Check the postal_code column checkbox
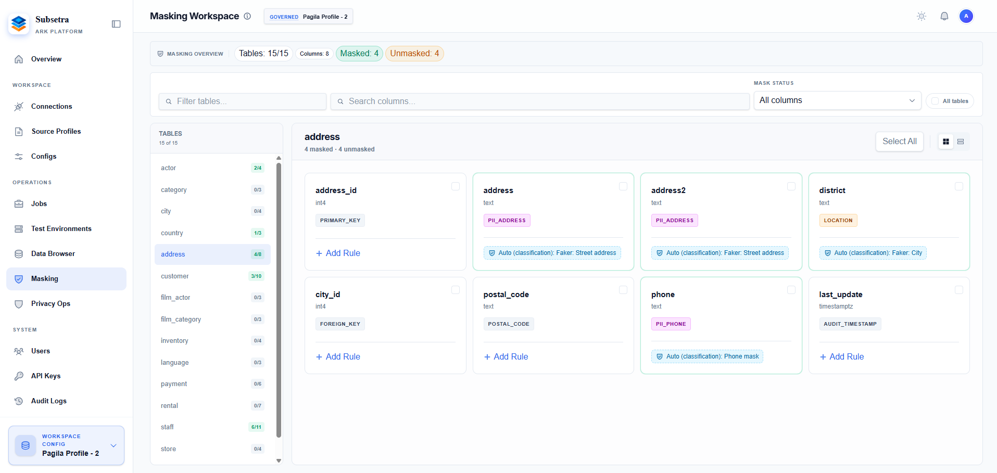Viewport: 997px width, 473px height. (623, 290)
